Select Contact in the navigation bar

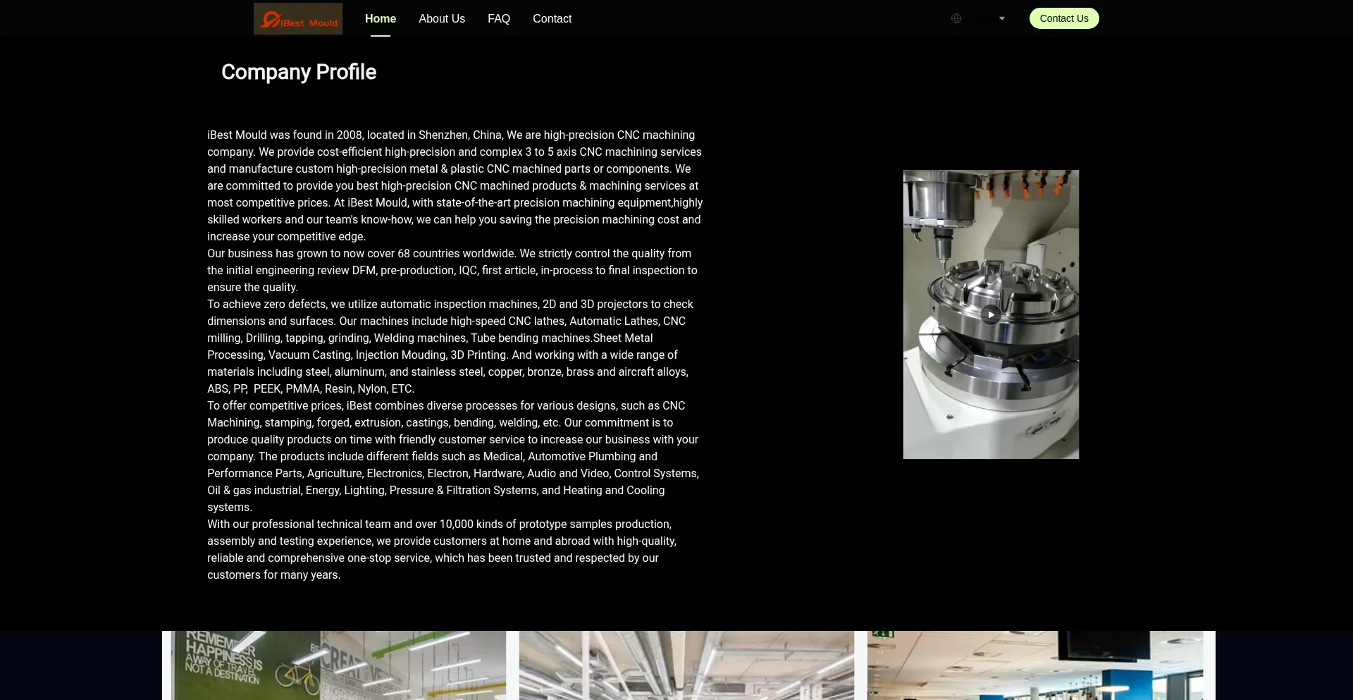tap(552, 19)
